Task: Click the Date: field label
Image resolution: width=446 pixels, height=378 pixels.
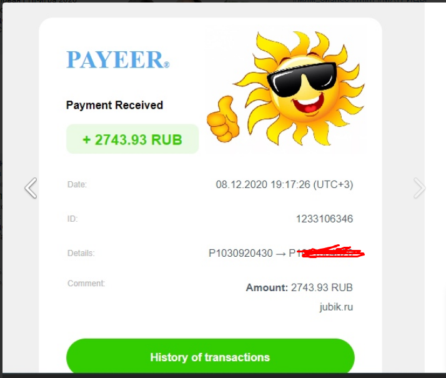Action: click(x=77, y=184)
